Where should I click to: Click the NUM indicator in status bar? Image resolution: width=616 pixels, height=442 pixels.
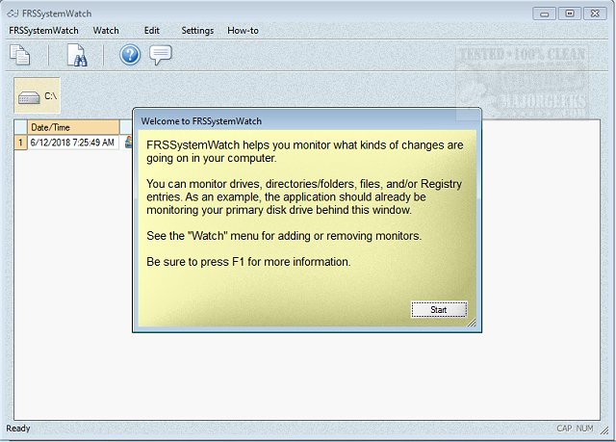[x=583, y=429]
